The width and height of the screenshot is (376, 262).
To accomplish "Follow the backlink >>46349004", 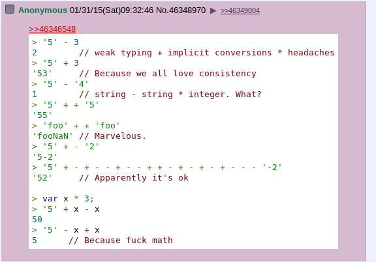I will click(x=240, y=10).
